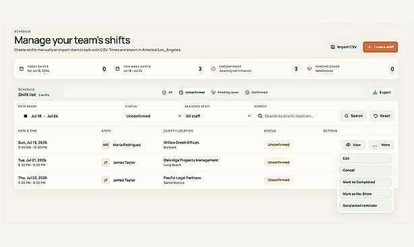Click the reset arrow icon on Reset button

(x=376, y=116)
